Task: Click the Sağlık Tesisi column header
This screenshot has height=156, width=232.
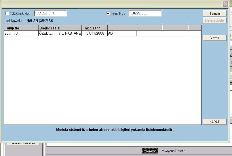Action: (x=60, y=28)
